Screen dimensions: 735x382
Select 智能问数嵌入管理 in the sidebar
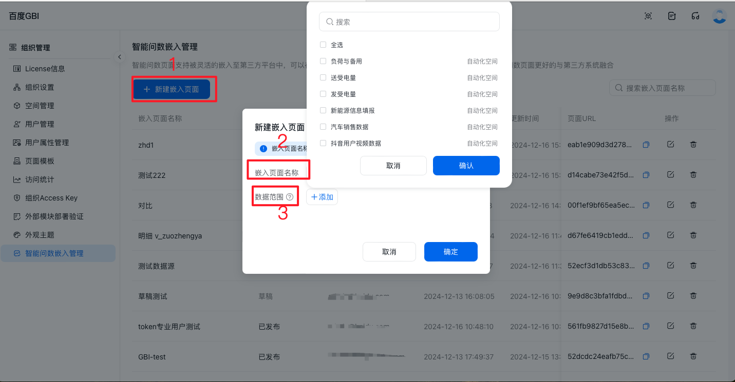coord(58,253)
